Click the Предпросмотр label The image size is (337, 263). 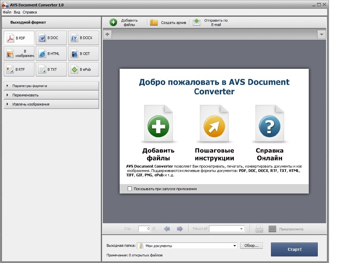(x=292, y=229)
